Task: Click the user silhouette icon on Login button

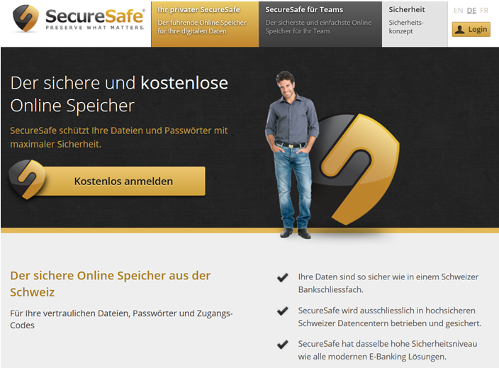Action: [x=459, y=30]
